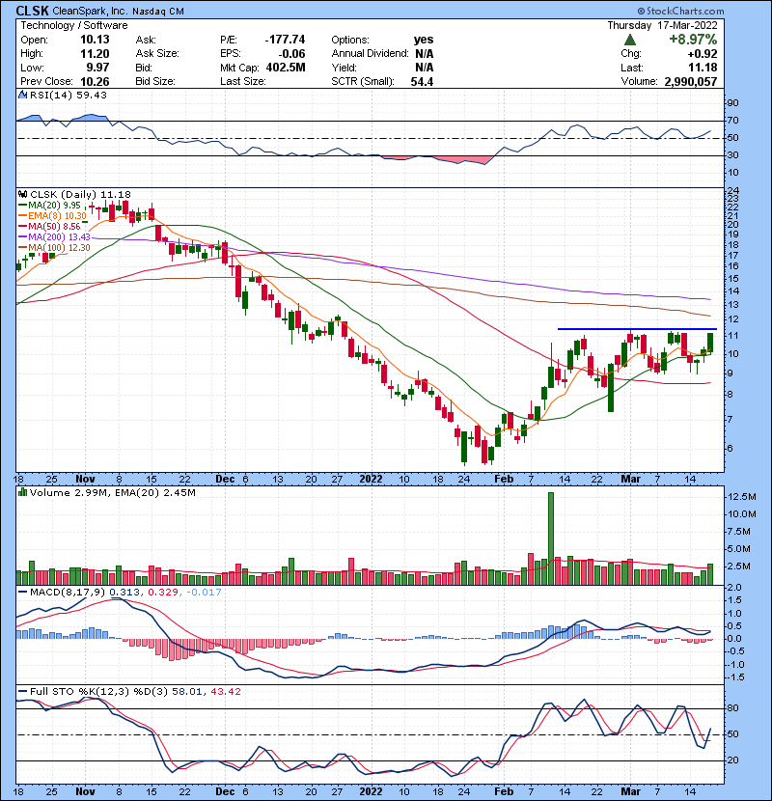Viewport: 772px width, 801px height.
Task: Click the MACD histogram value -0.017
Action: point(204,593)
